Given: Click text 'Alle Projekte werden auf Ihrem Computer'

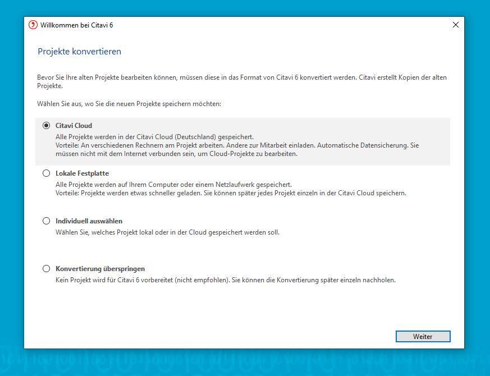Looking at the screenshot, I should coord(174,185).
